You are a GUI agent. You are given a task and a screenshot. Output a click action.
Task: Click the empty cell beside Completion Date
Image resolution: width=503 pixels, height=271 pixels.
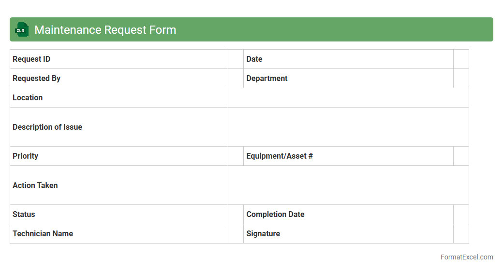[461, 215]
